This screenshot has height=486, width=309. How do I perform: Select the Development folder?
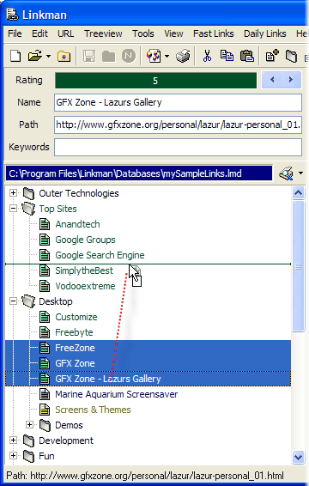[x=66, y=440]
